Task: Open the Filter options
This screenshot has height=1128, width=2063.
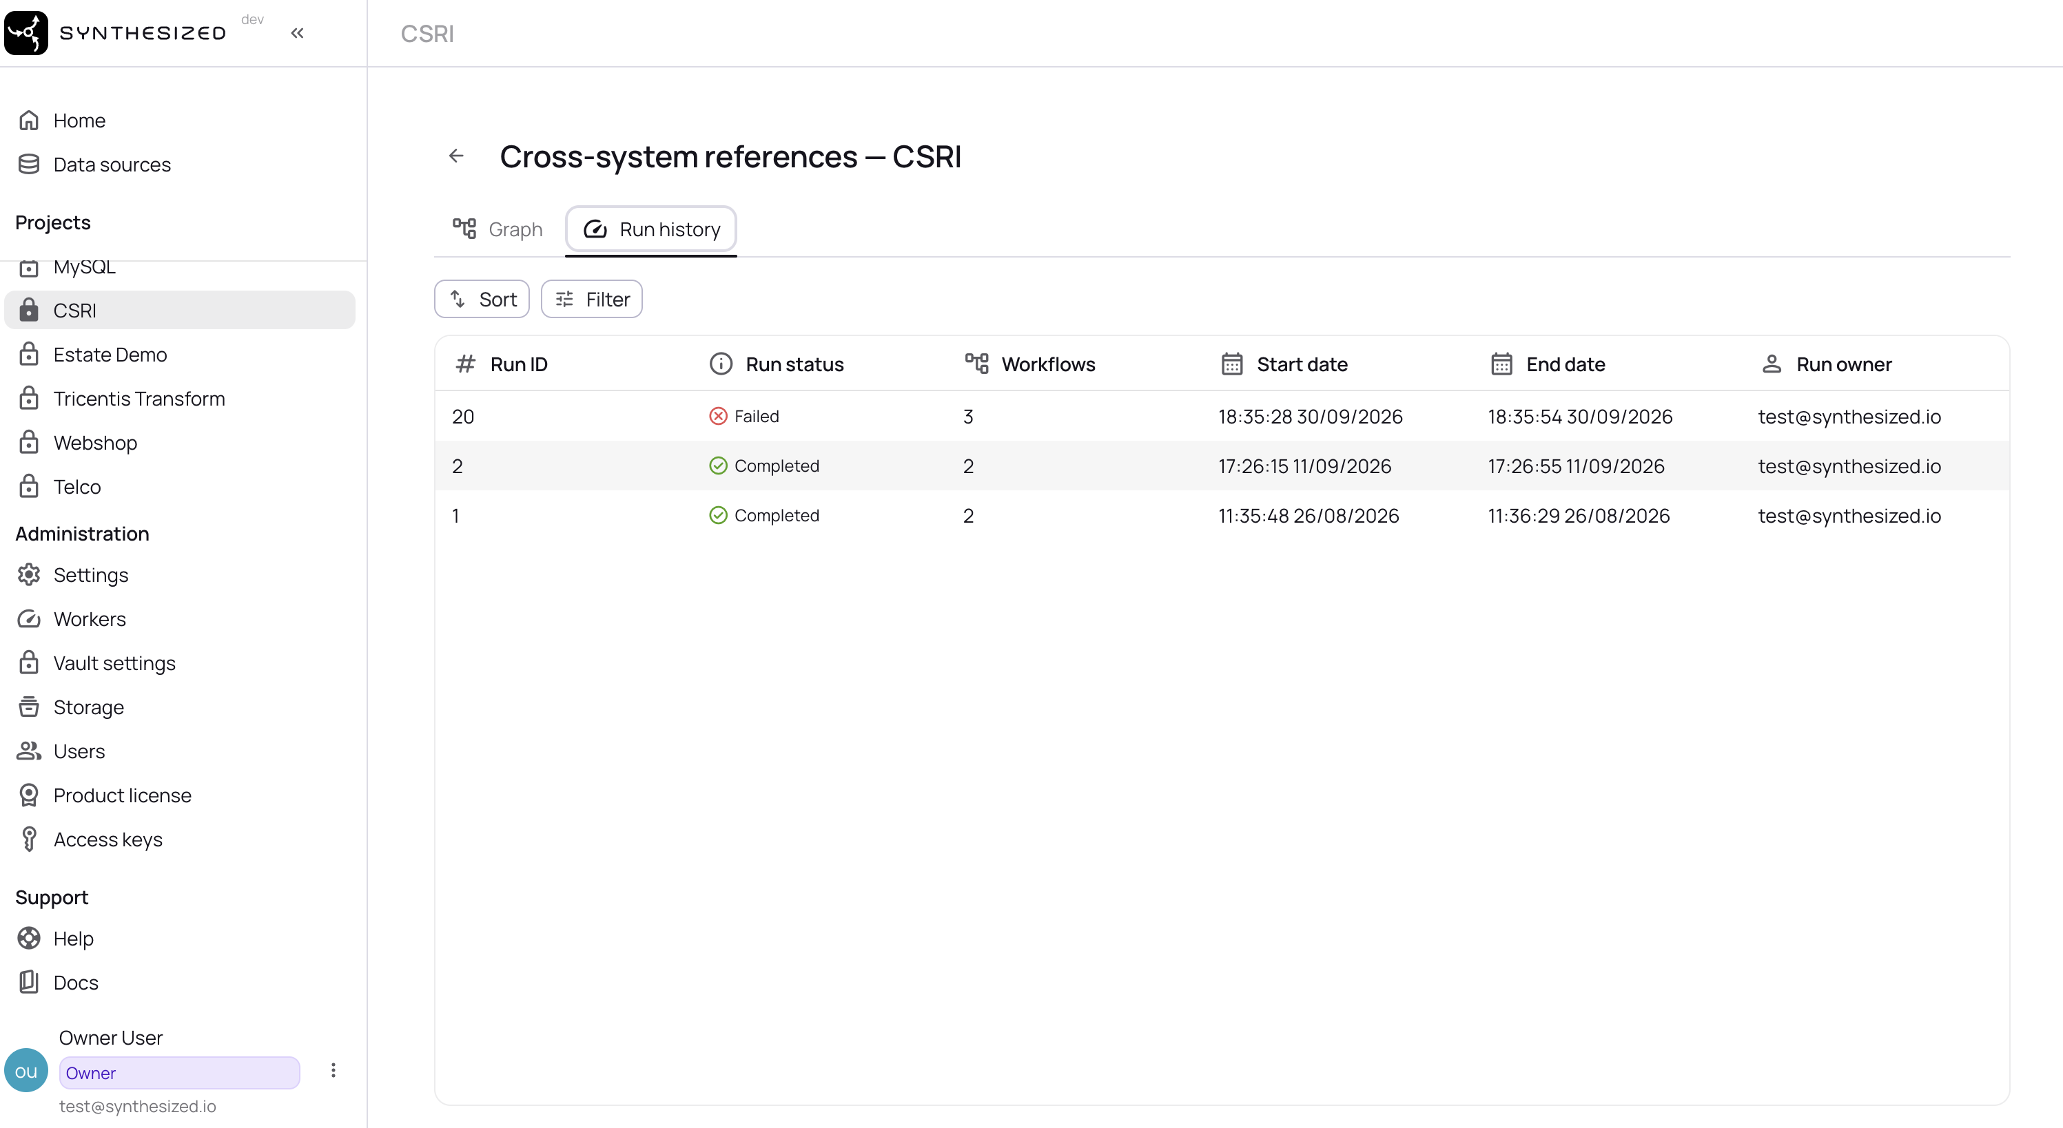Action: [x=592, y=299]
